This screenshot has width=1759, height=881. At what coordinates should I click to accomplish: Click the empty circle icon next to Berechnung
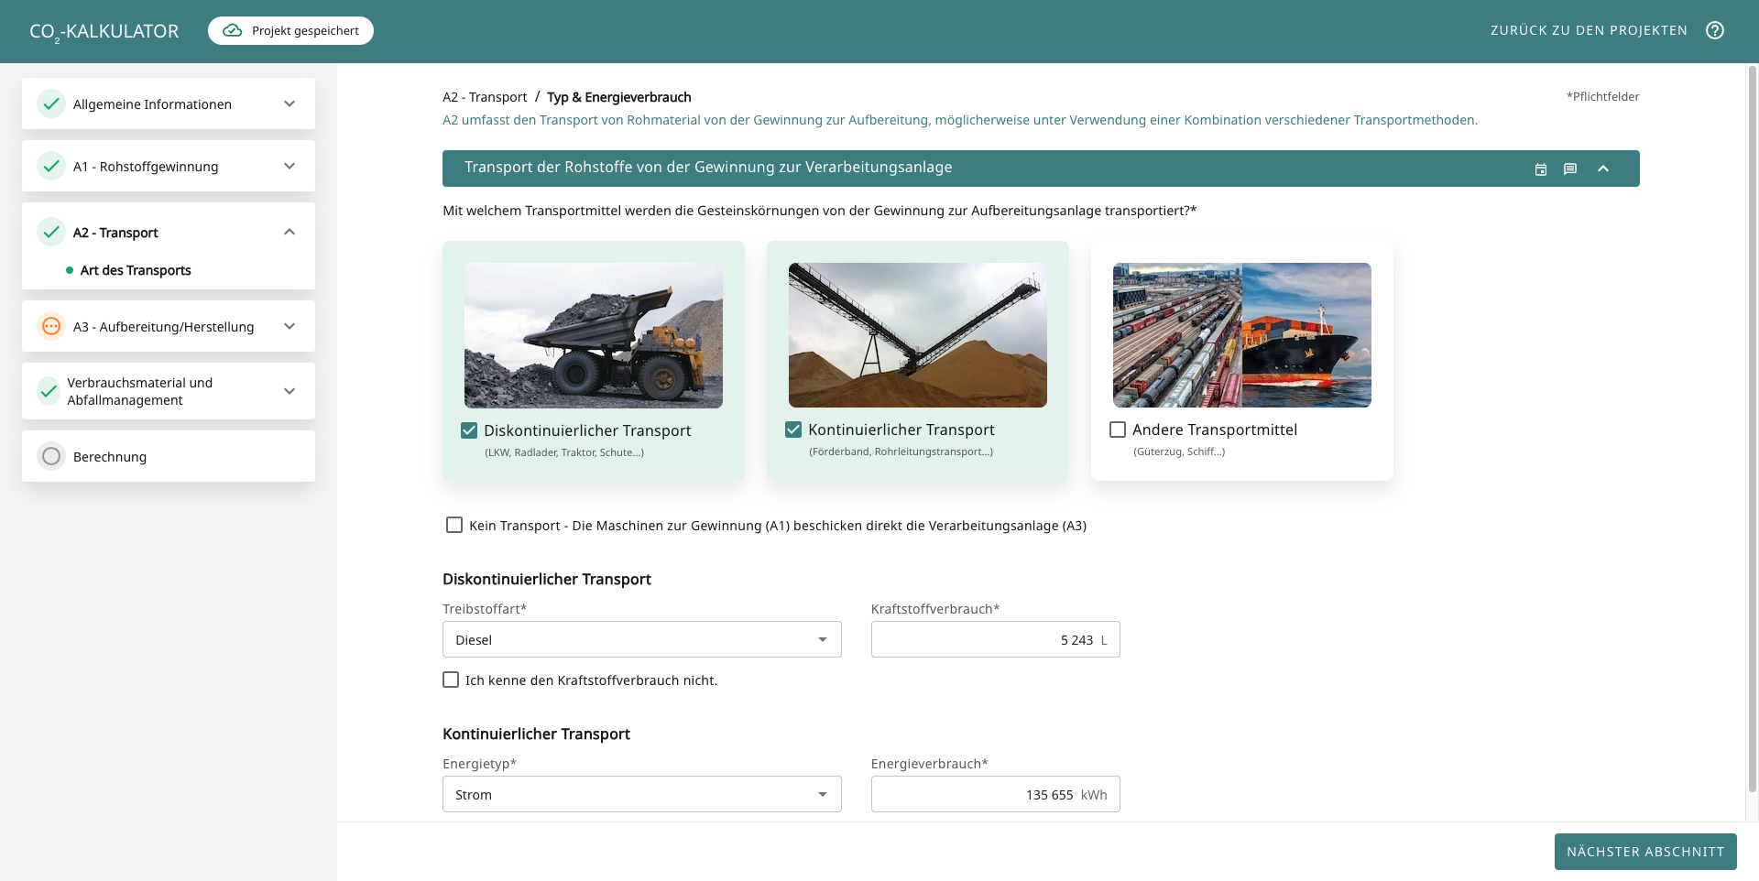[51, 456]
